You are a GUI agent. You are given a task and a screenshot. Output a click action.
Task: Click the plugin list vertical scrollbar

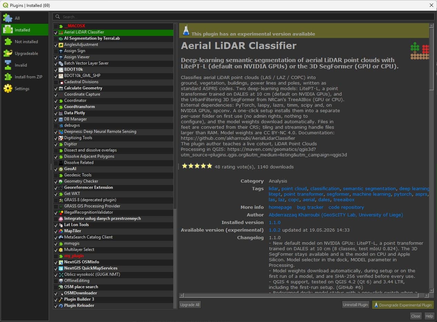point(175,166)
